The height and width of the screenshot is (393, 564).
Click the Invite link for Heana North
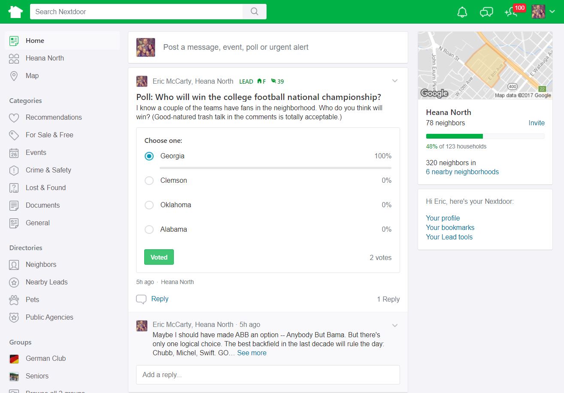[537, 123]
